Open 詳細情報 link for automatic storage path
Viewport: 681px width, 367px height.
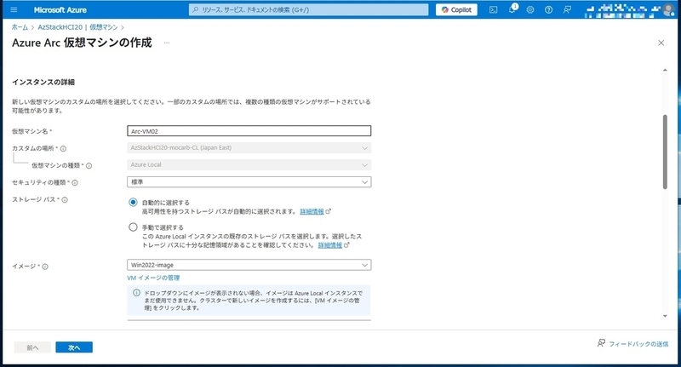(312, 211)
